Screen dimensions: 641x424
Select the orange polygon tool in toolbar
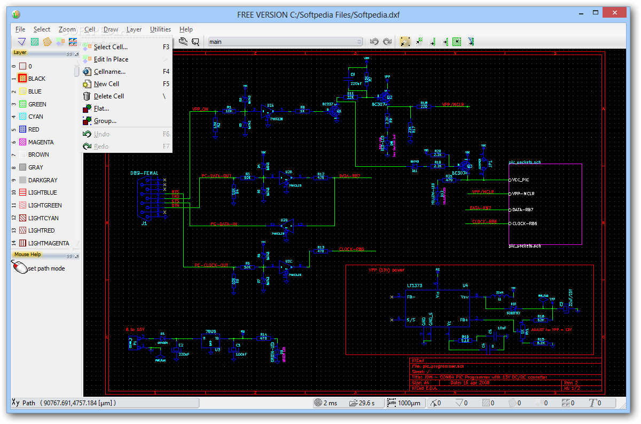pyautogui.click(x=48, y=41)
